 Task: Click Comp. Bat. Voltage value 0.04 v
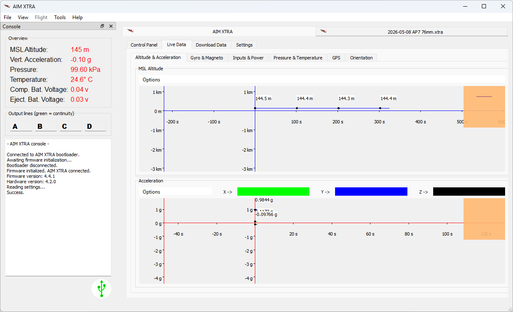[x=79, y=89]
